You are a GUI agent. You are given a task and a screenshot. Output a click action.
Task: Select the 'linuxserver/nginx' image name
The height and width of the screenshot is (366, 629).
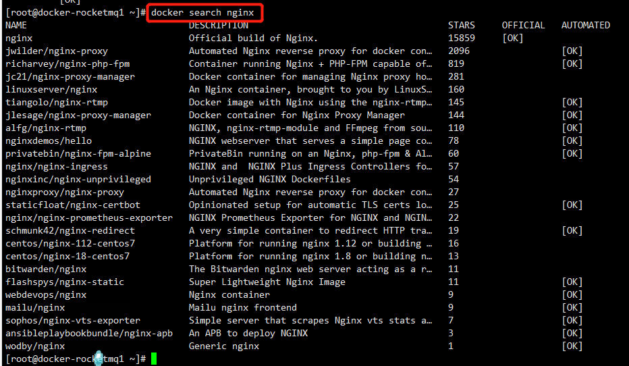pyautogui.click(x=51, y=90)
